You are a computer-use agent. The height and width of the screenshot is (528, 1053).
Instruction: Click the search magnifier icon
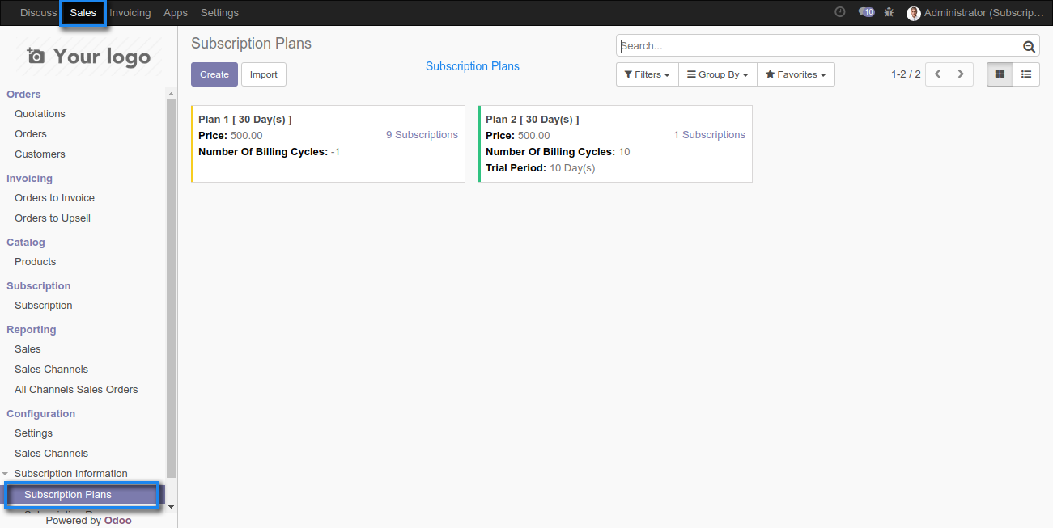[1029, 47]
